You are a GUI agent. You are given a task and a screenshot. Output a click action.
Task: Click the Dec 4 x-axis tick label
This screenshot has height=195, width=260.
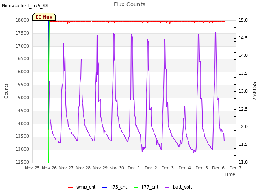click(184, 168)
